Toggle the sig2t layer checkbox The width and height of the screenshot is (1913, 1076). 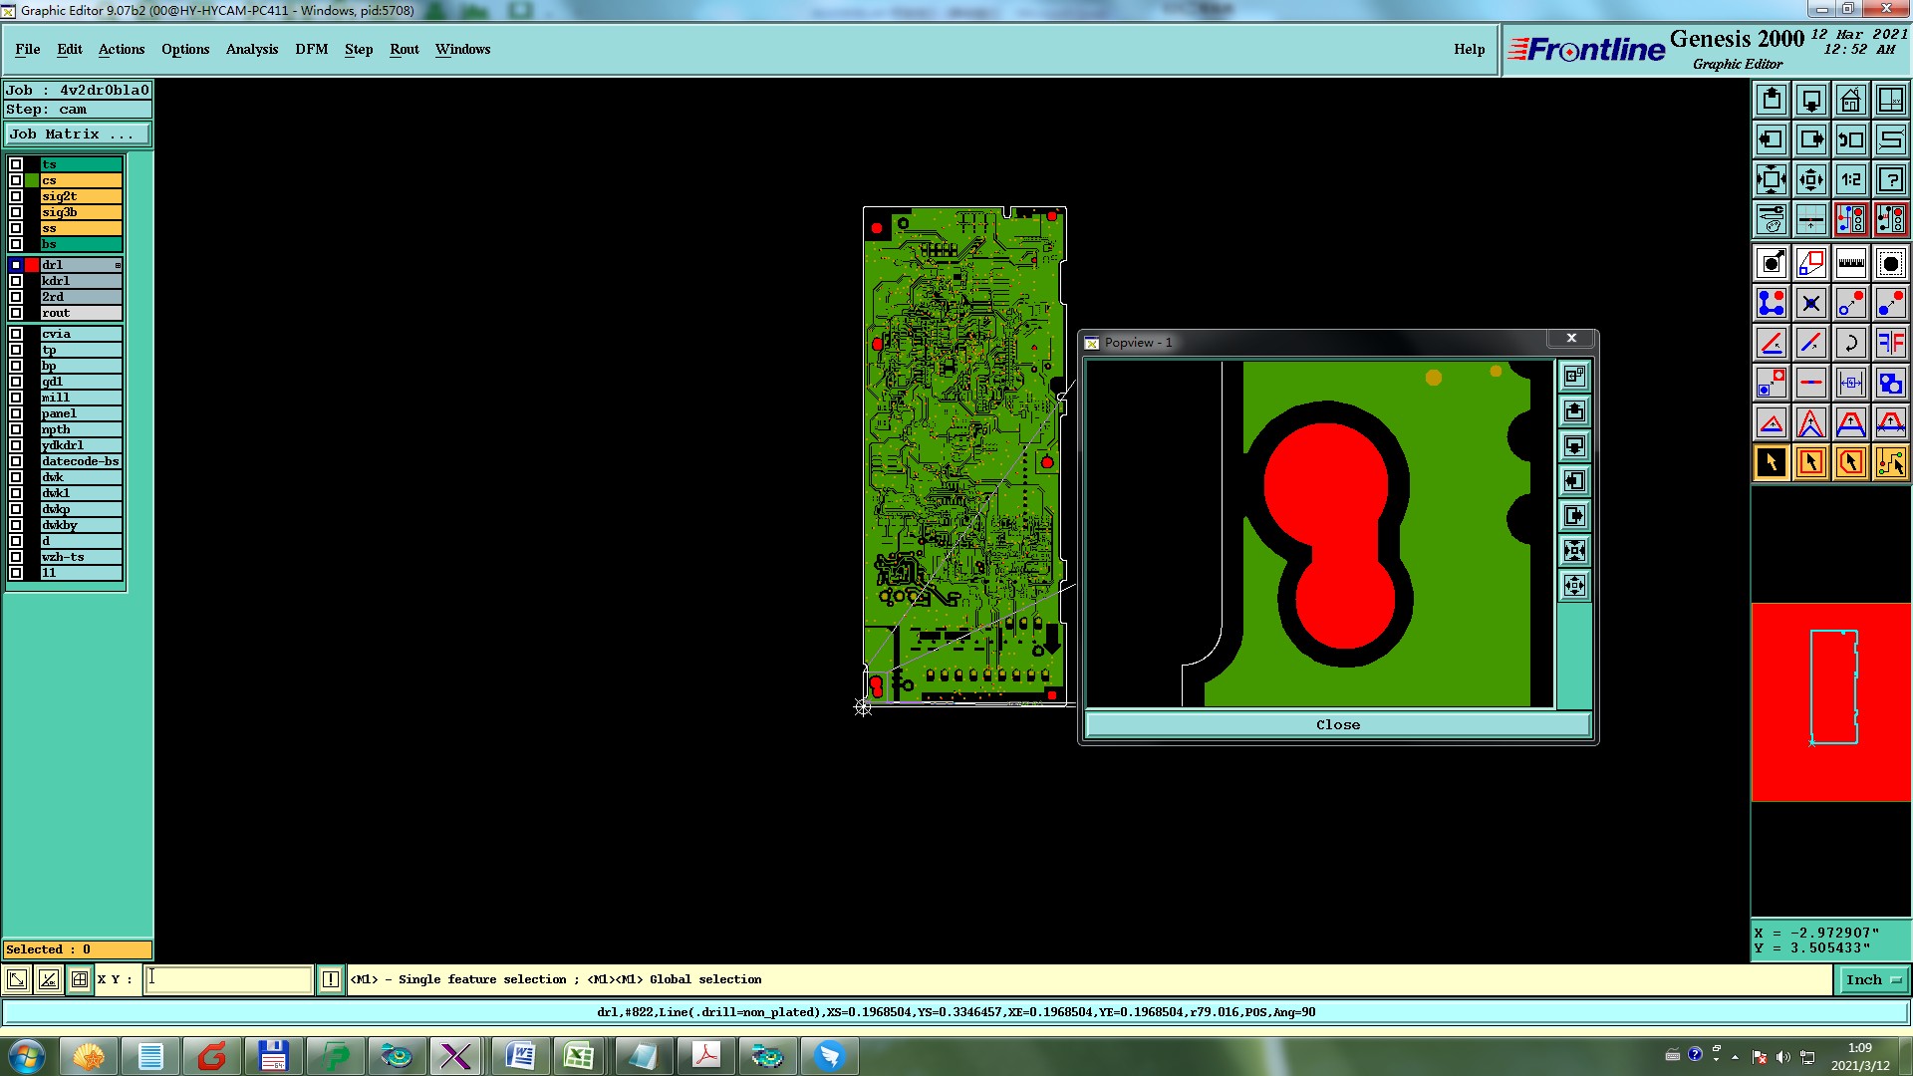pyautogui.click(x=16, y=196)
